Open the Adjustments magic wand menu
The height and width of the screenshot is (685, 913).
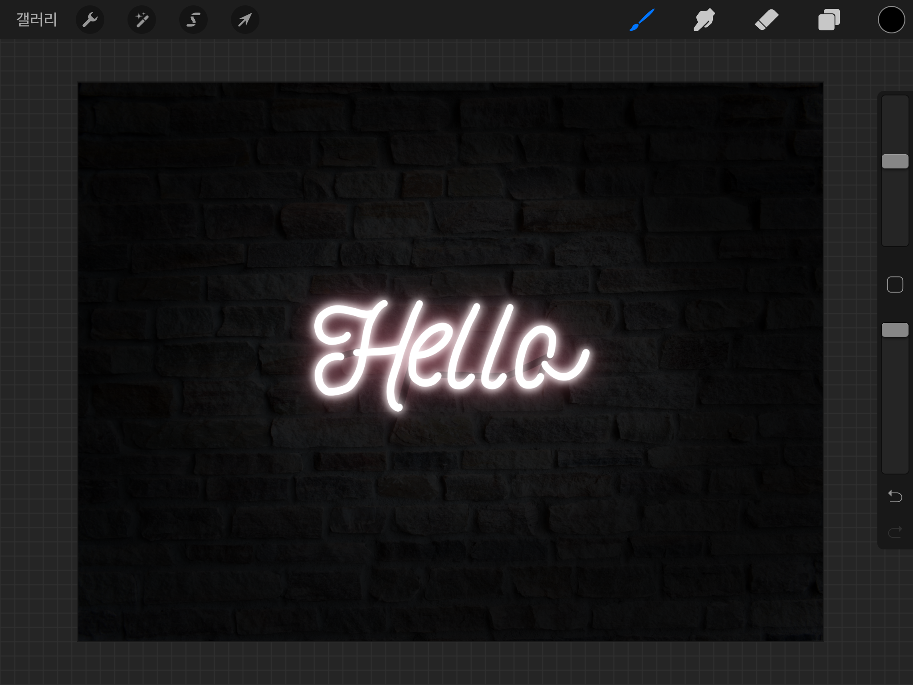tap(142, 20)
